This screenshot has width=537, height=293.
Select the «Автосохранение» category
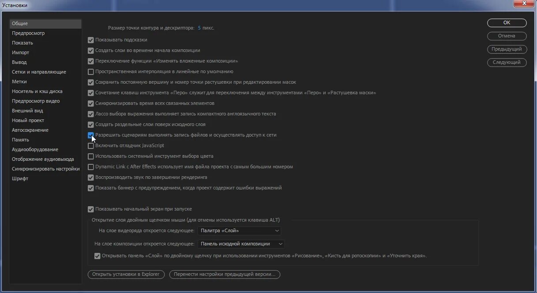45,130
